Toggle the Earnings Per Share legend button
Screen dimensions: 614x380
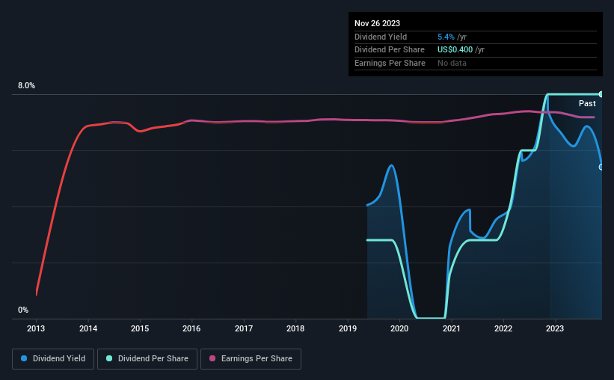click(251, 359)
